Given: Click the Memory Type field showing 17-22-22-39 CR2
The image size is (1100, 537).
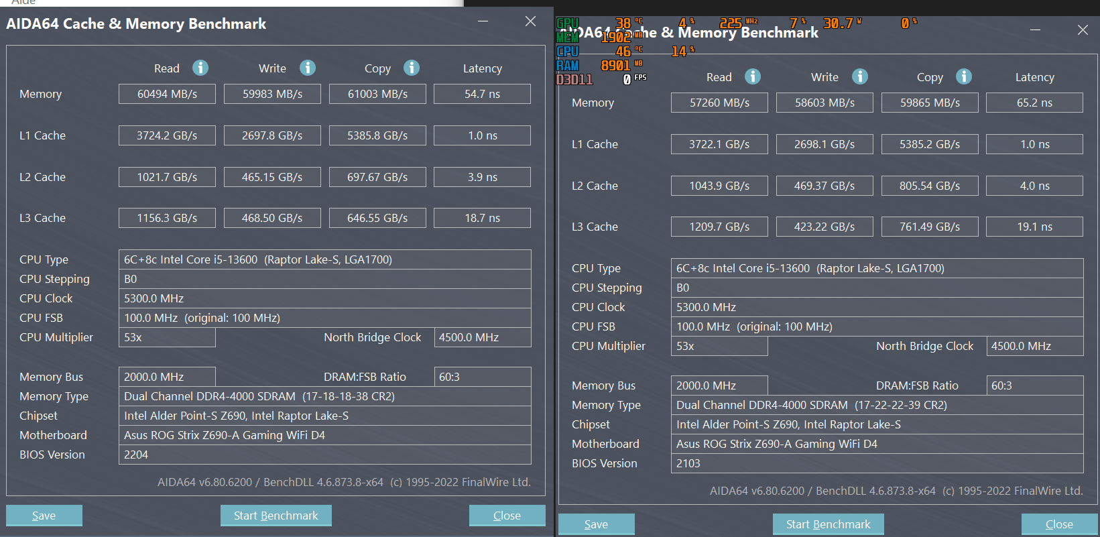Looking at the screenshot, I should [877, 405].
